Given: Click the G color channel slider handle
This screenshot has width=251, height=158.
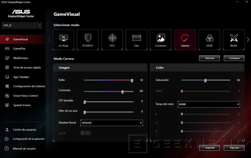Looking at the screenshot, I should point(182,122).
